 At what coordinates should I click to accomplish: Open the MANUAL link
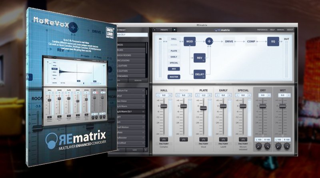click(x=281, y=30)
